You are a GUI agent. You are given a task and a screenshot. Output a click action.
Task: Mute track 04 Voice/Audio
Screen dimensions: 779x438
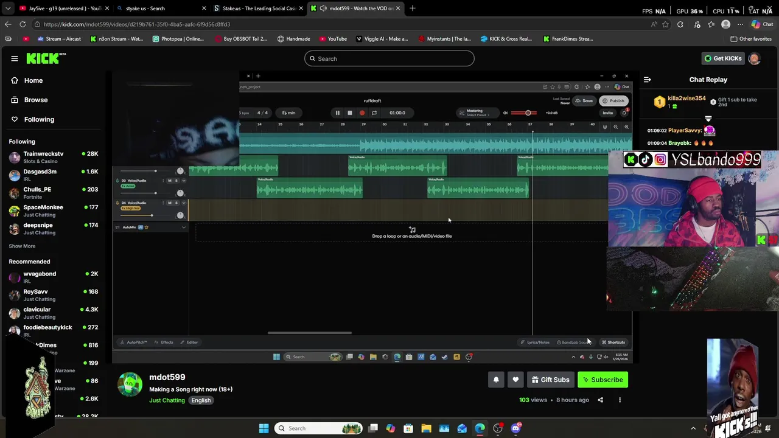(170, 203)
